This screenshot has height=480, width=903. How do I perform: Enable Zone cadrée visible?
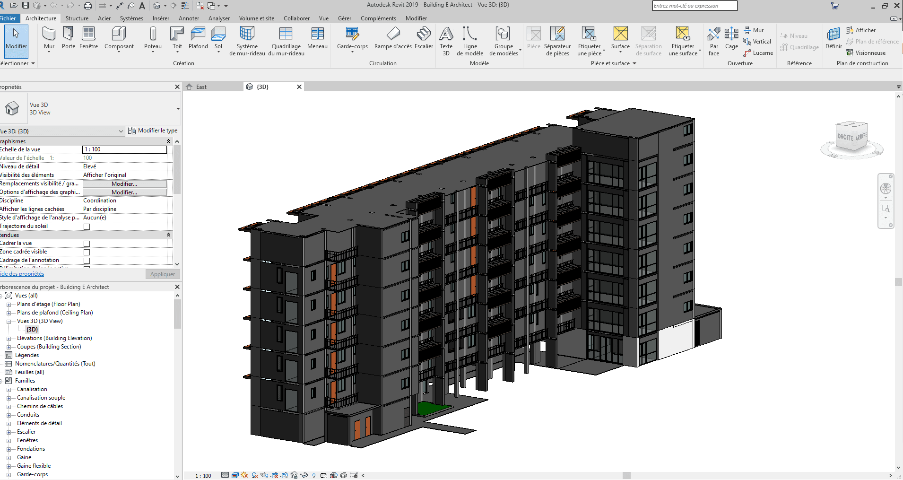coord(86,252)
